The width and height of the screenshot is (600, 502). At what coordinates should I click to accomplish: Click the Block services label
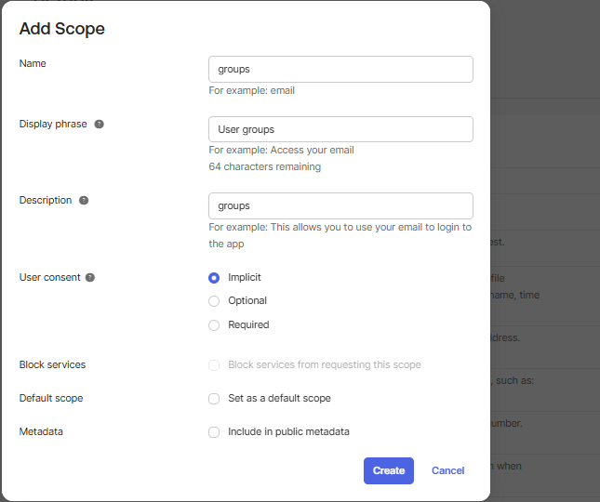pos(52,364)
